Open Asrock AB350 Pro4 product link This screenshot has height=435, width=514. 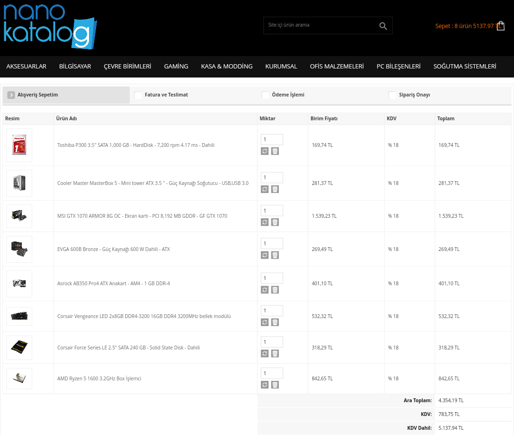(113, 283)
